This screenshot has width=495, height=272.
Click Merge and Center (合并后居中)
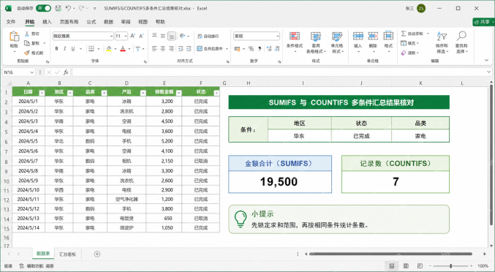coord(211,48)
